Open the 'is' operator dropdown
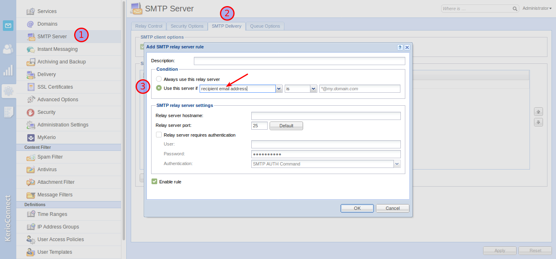The width and height of the screenshot is (556, 259). point(313,89)
